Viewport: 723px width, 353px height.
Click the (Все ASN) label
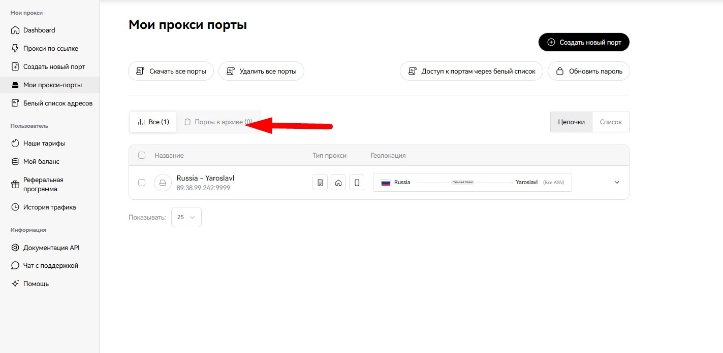(x=553, y=182)
